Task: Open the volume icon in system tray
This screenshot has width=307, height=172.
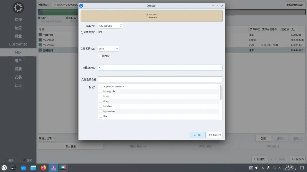Action: coord(257,168)
